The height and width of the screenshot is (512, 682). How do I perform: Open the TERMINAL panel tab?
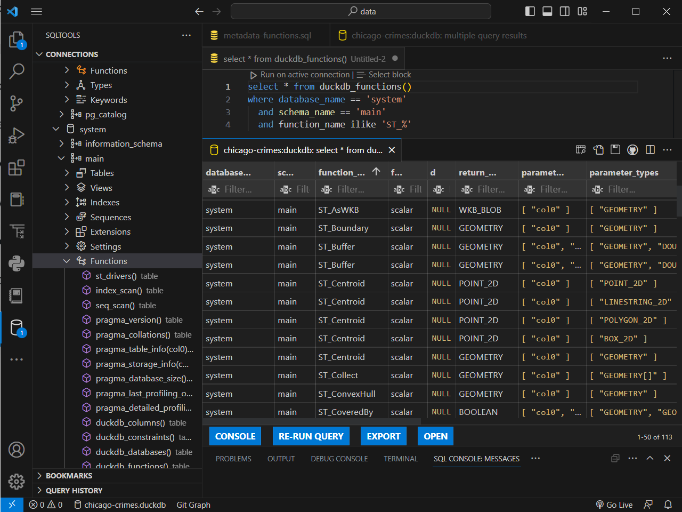(401, 459)
